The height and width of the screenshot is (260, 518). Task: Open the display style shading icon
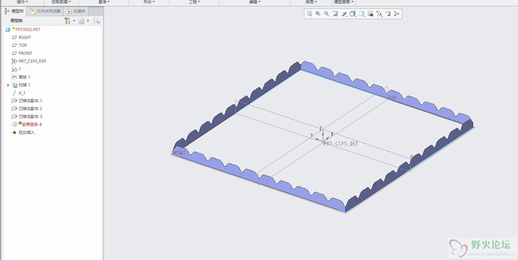[x=344, y=14]
